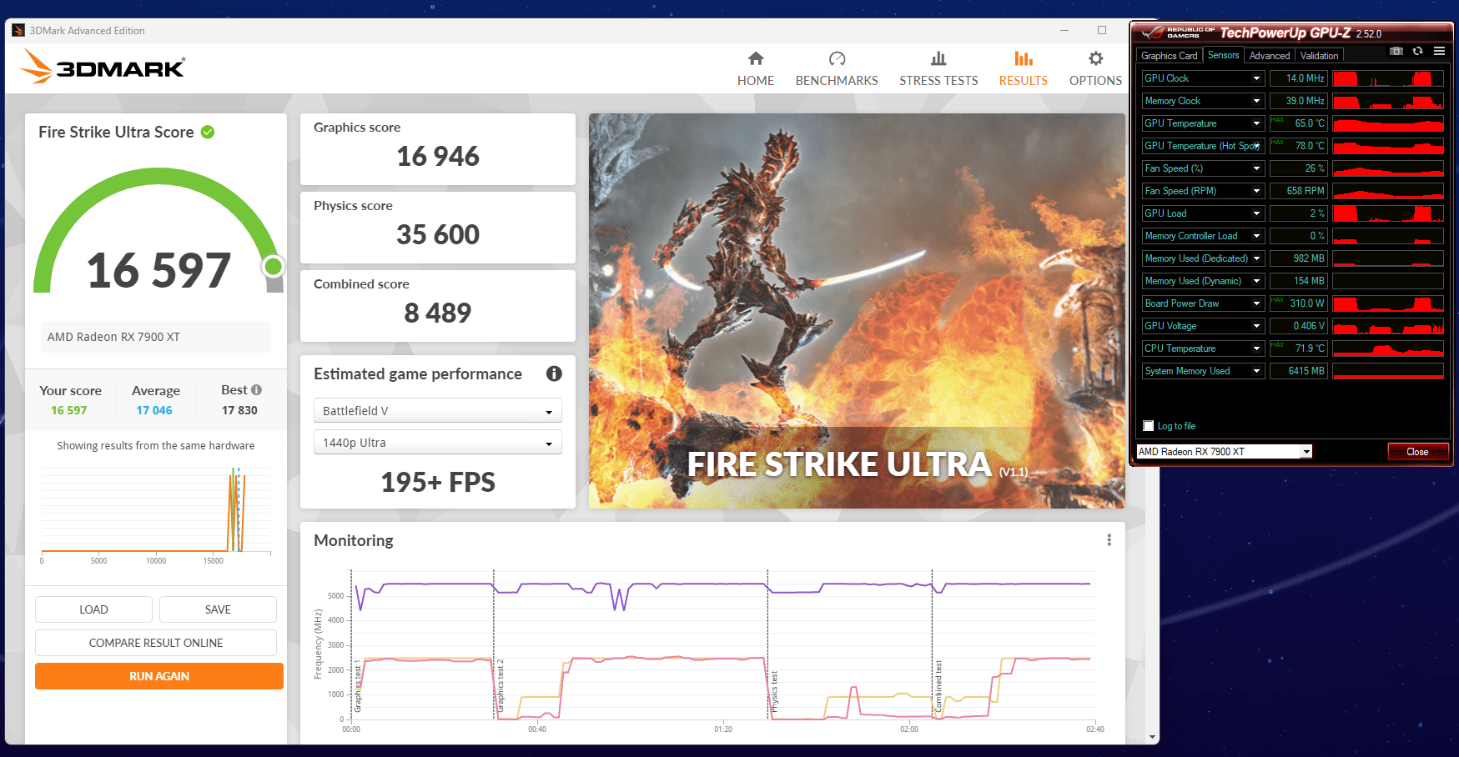Open the Estimated game performance info icon
Viewport: 1459px width, 757px height.
tap(554, 373)
